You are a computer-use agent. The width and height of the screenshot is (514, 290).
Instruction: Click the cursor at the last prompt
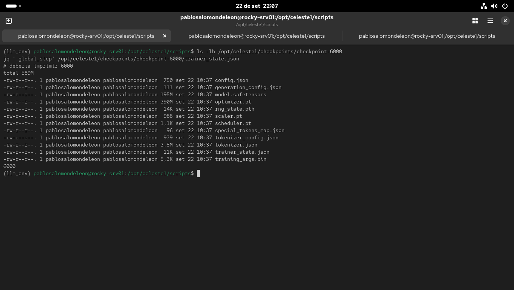click(198, 173)
